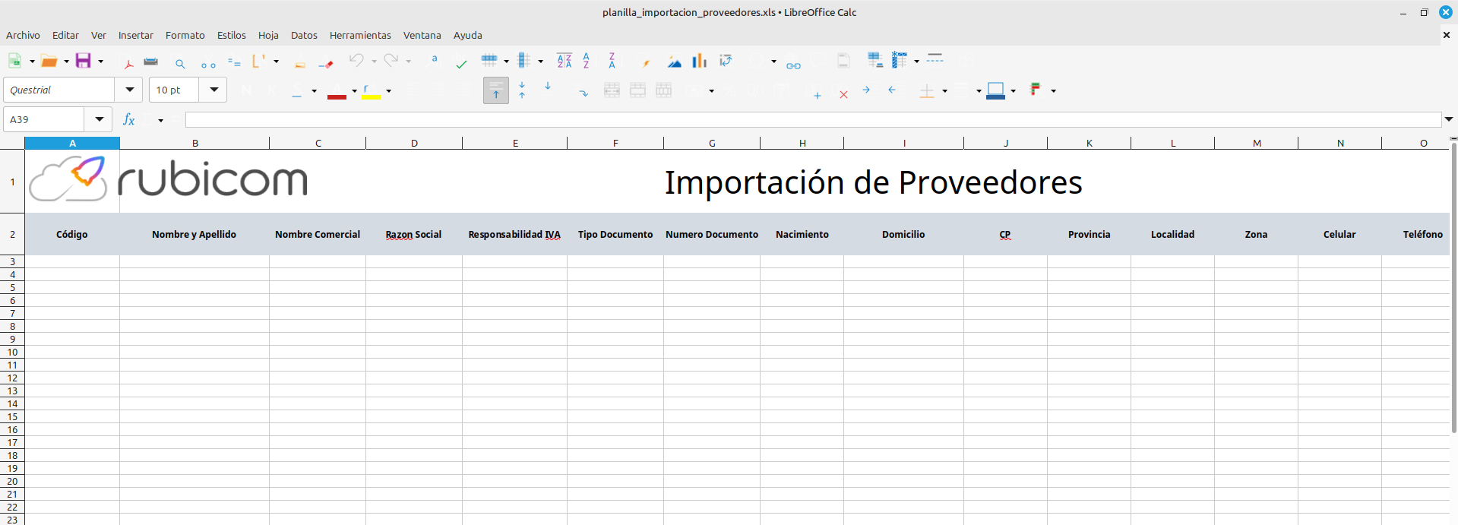Open the borders dropdown arrow
The height and width of the screenshot is (525, 1458).
pyautogui.click(x=944, y=91)
